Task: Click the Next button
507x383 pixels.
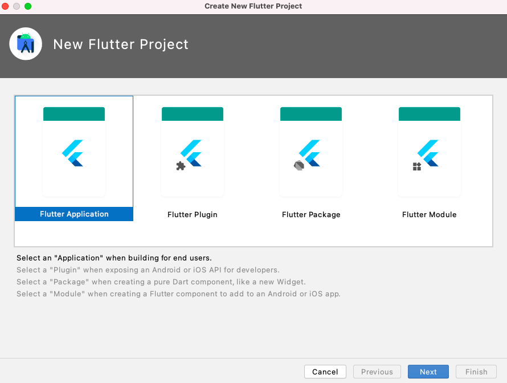Action: point(428,371)
